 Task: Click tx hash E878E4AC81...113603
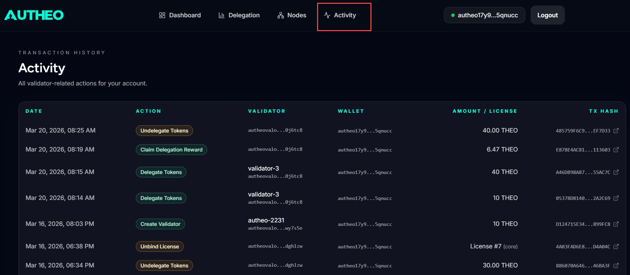(583, 150)
